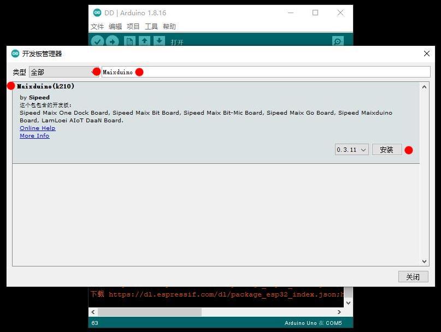The width and height of the screenshot is (441, 332).
Task: Click the Open sketch up-arrow toolbar icon
Action: 144,41
